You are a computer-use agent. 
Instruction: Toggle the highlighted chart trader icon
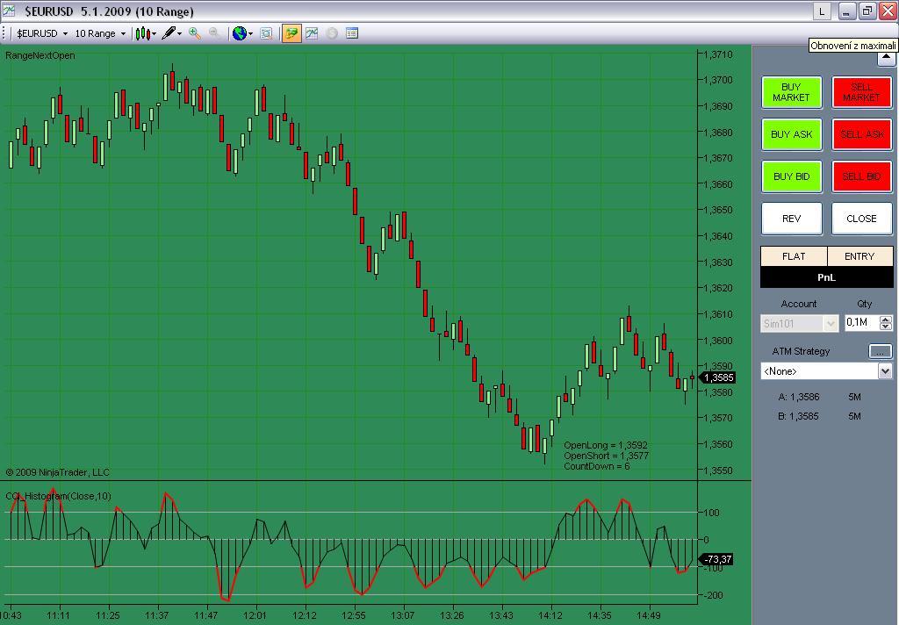[291, 33]
